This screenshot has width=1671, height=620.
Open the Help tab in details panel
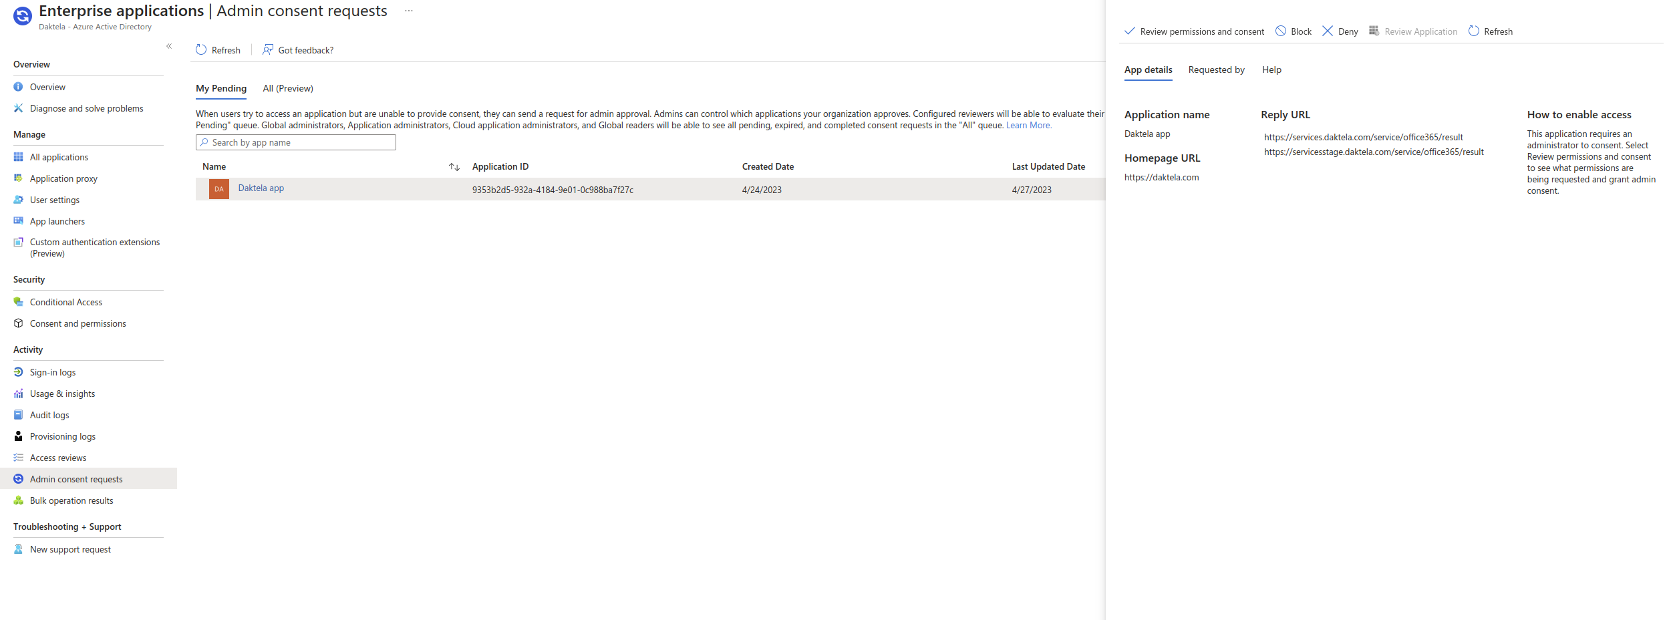pyautogui.click(x=1271, y=69)
